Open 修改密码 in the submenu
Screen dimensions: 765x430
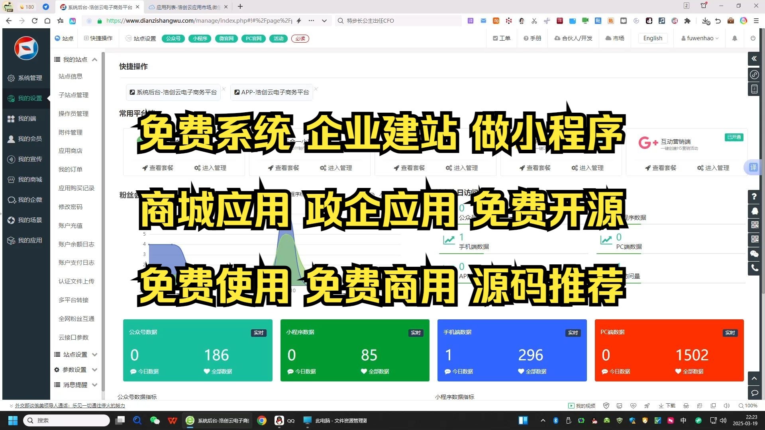coord(71,207)
